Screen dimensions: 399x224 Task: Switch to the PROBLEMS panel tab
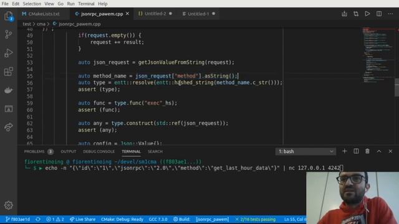point(39,152)
